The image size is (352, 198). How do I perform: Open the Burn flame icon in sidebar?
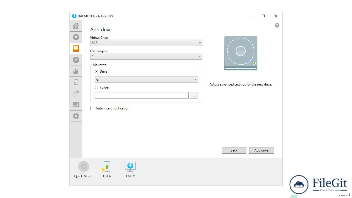click(76, 71)
